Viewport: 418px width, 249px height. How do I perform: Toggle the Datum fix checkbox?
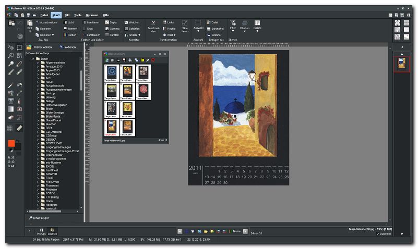(x=378, y=234)
